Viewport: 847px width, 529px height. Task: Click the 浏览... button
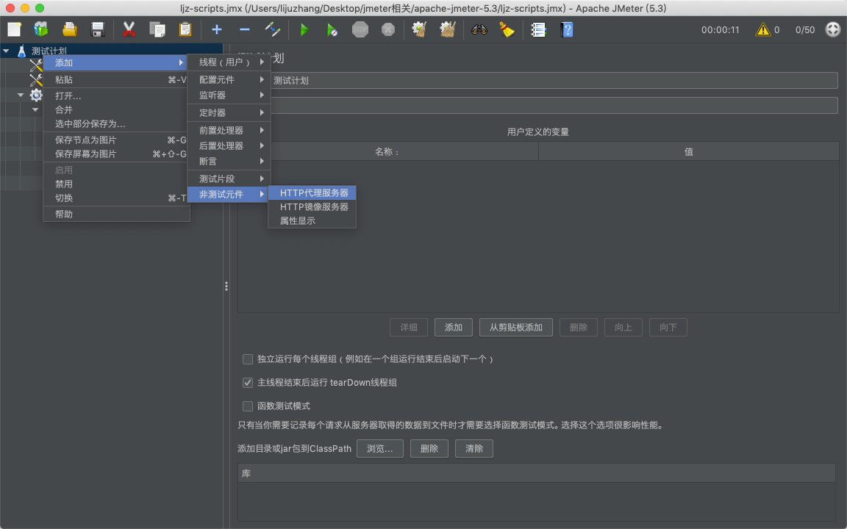pos(379,449)
